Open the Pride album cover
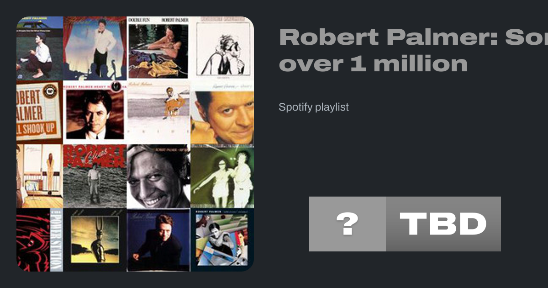 (x=158, y=112)
